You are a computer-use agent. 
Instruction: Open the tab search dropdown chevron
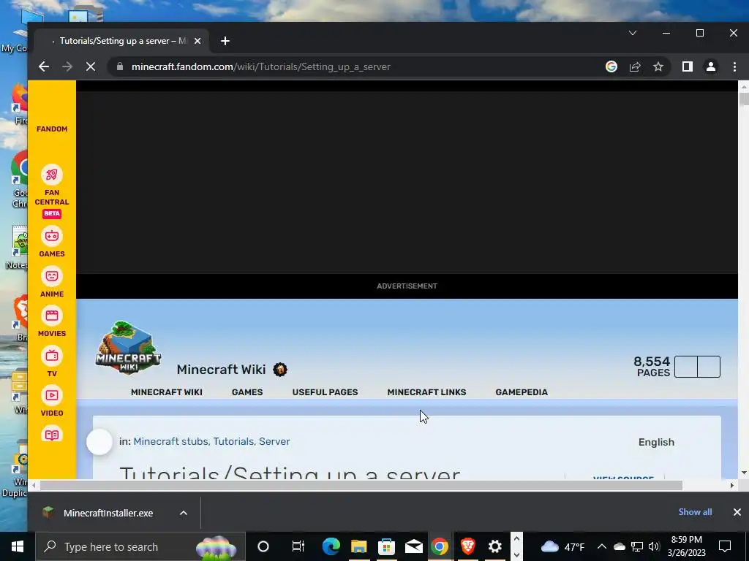(x=633, y=33)
